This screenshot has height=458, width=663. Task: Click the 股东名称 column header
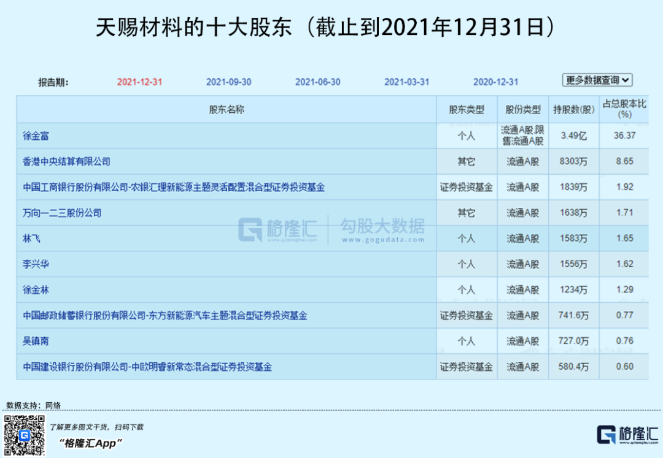tap(227, 110)
